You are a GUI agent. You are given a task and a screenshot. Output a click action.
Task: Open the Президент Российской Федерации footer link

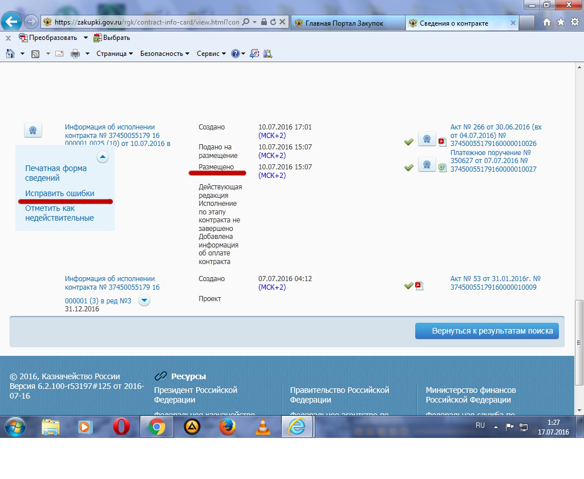coord(196,395)
